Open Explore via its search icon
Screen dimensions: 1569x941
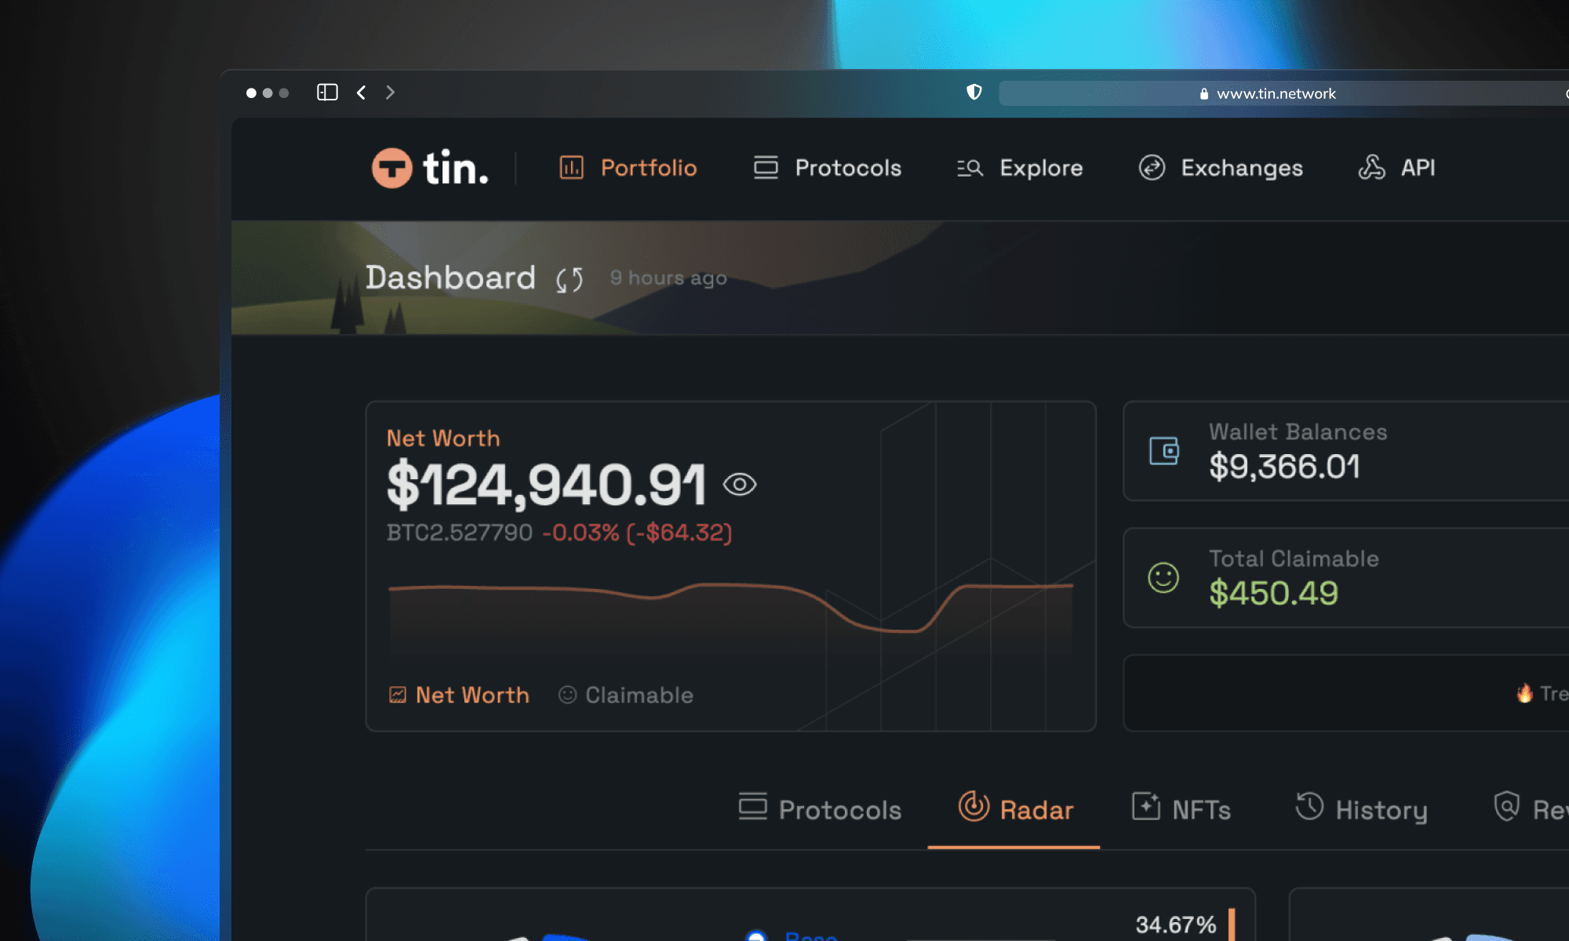pos(970,168)
